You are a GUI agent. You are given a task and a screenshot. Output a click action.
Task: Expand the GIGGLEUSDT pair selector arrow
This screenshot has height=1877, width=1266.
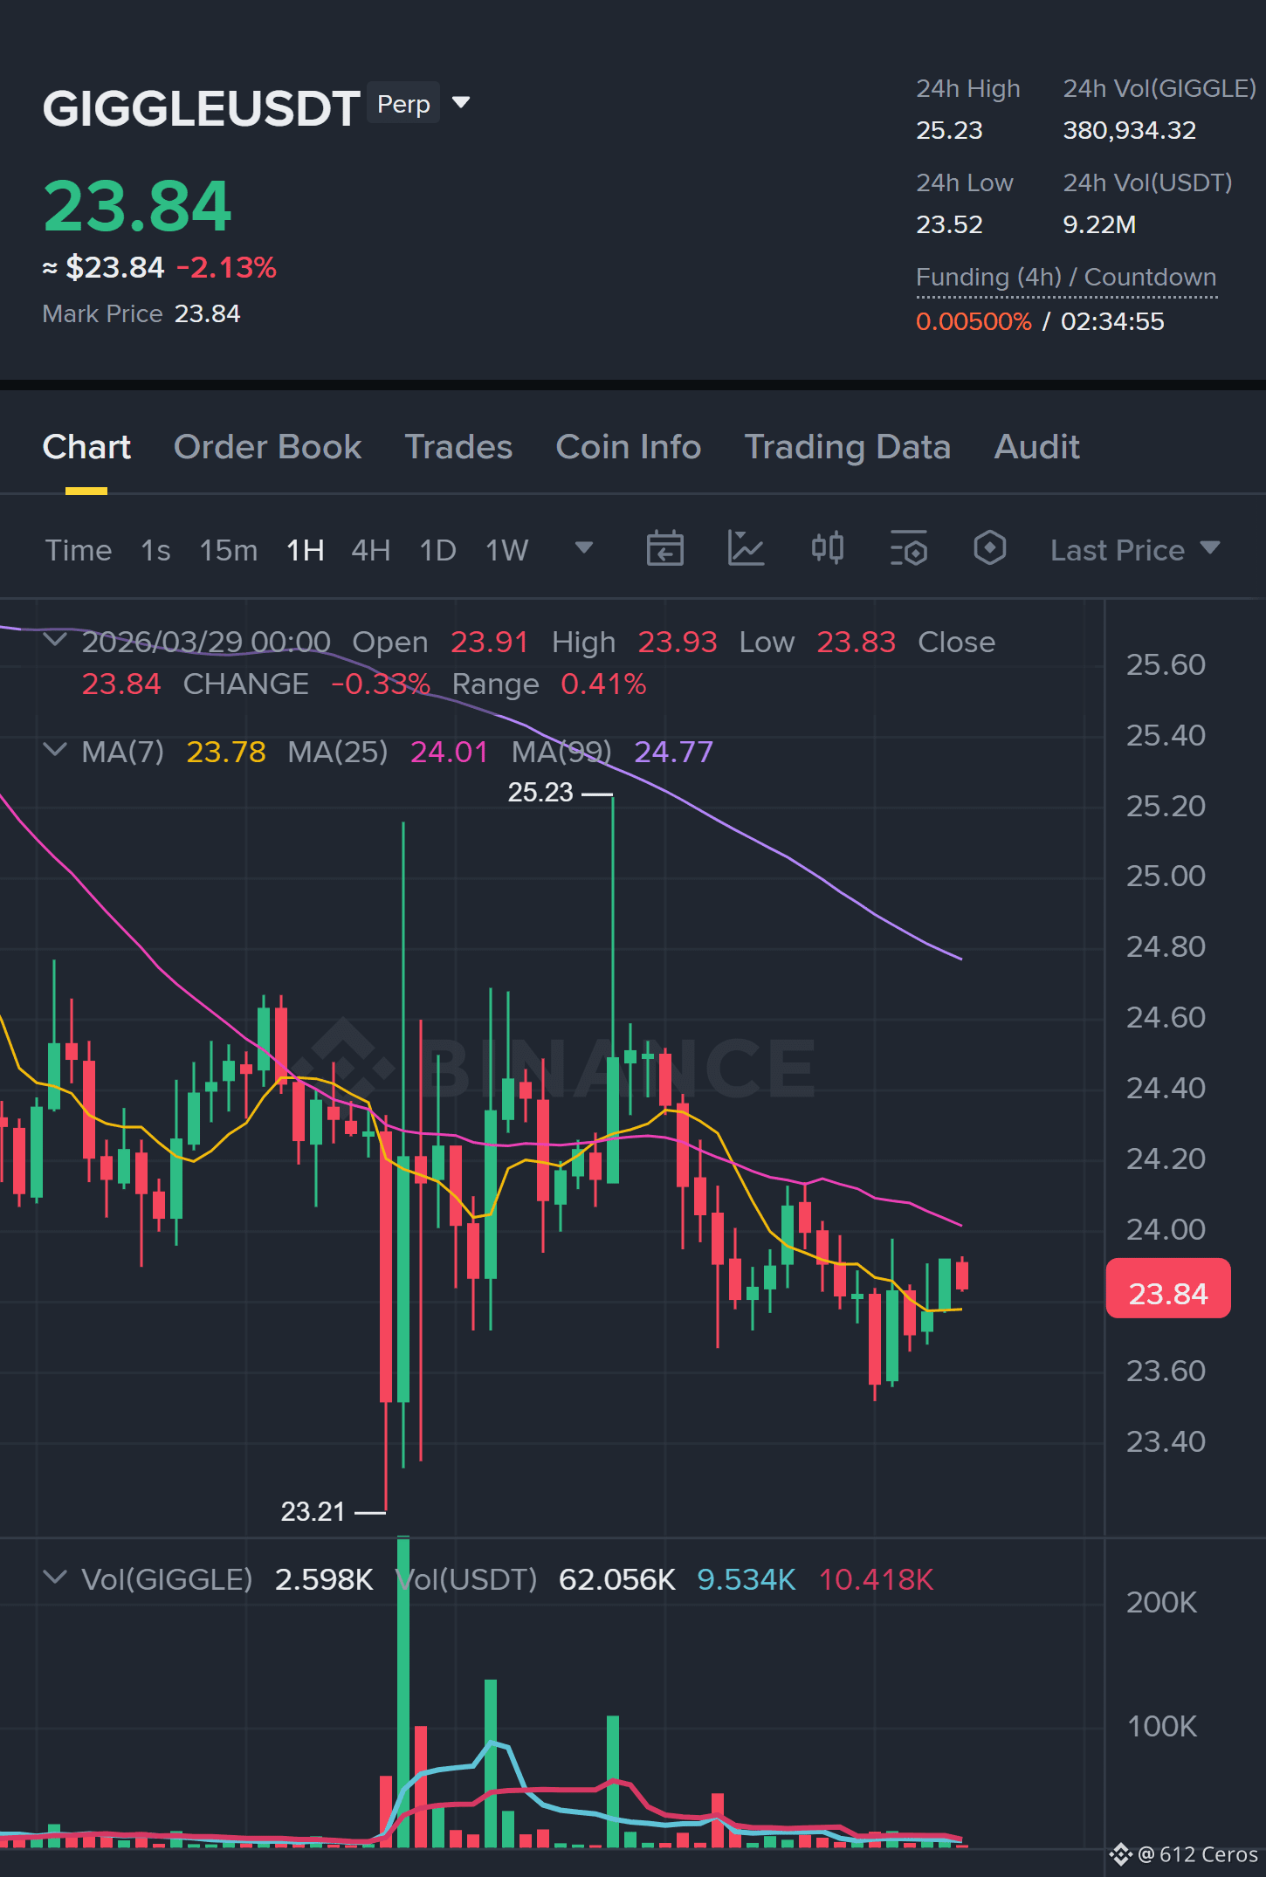click(x=461, y=103)
